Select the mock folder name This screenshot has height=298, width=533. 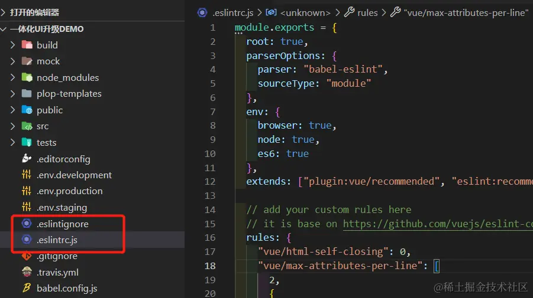click(x=49, y=61)
